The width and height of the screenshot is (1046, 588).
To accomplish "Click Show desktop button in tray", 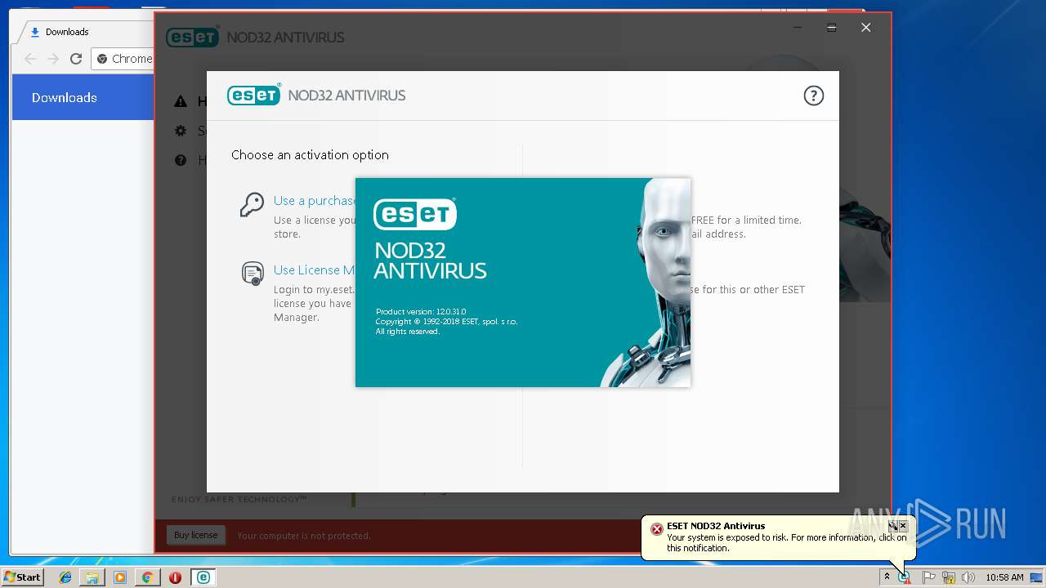I will (1036, 577).
